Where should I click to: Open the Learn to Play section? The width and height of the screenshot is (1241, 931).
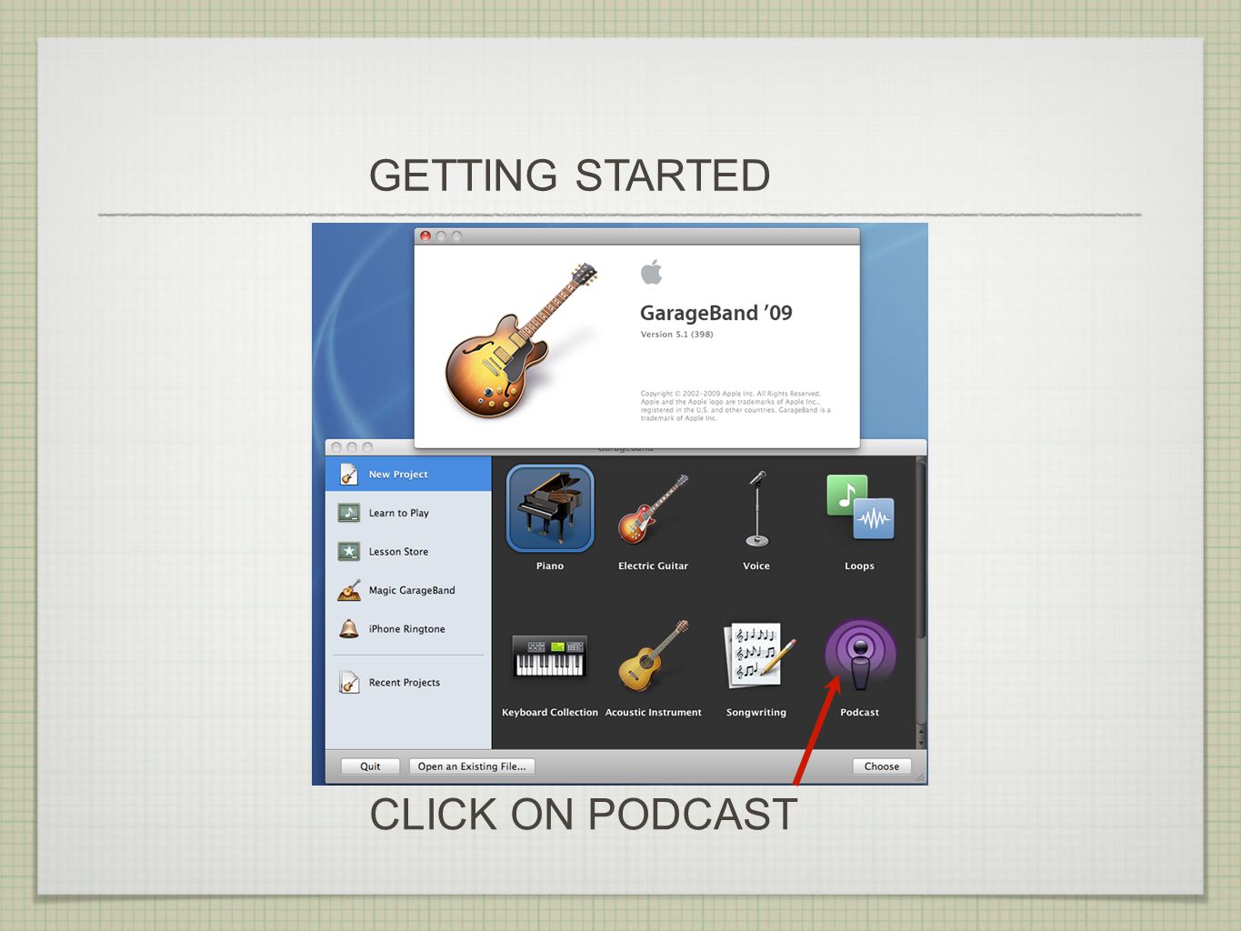tap(408, 513)
